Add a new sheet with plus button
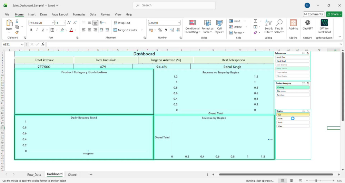 (x=91, y=174)
